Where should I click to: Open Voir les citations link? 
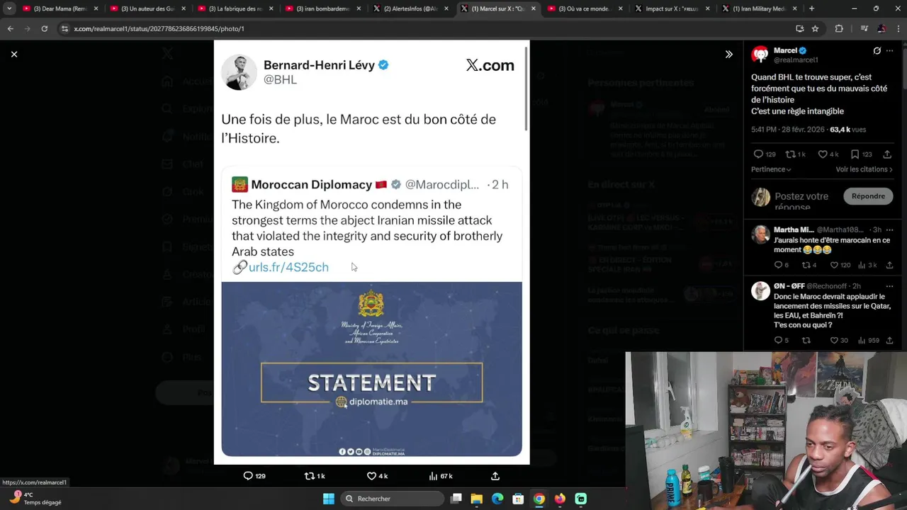pyautogui.click(x=864, y=169)
